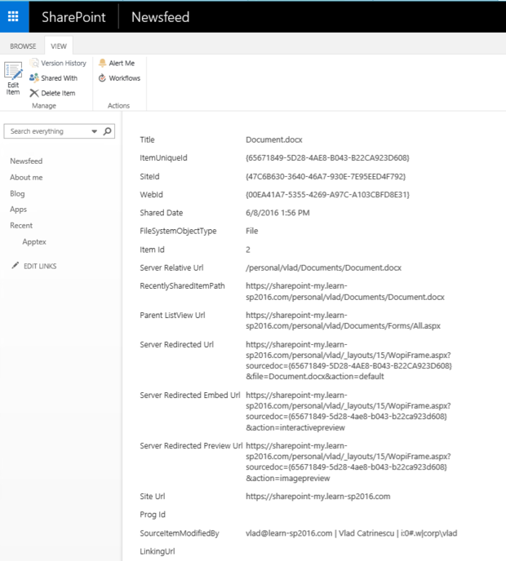Click the Item Id value 2
The height and width of the screenshot is (561, 506).
(x=248, y=250)
